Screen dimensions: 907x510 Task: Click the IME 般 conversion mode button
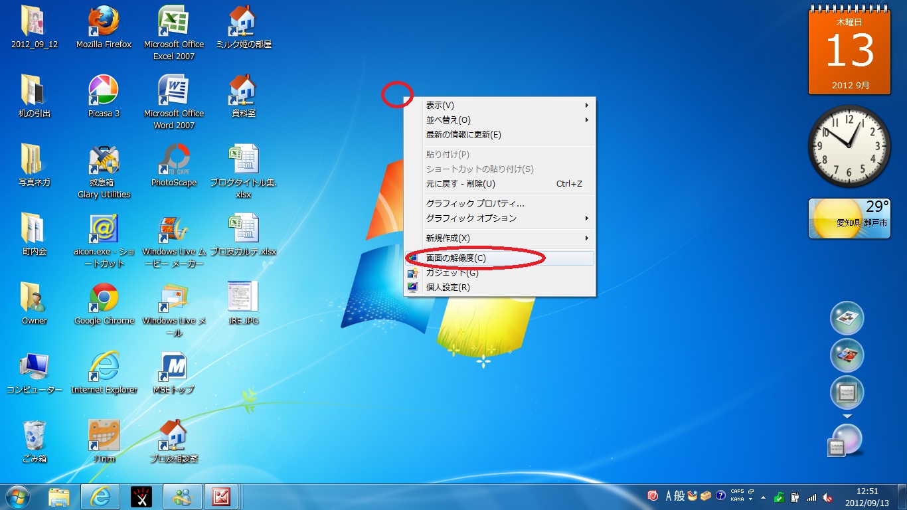[680, 496]
